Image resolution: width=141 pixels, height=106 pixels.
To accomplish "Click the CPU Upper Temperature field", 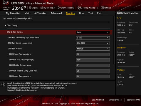I will (93, 54).
